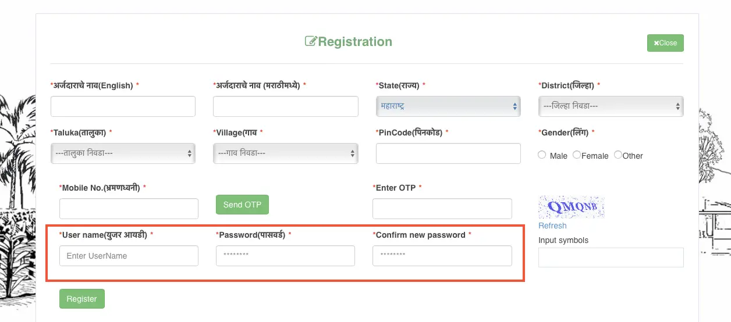Expand the Taluka (तालुका) dropdown
This screenshot has height=322, width=731.
(123, 153)
